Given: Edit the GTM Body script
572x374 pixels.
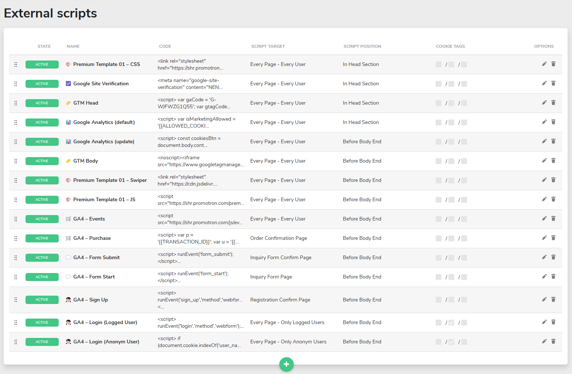Looking at the screenshot, I should (544, 160).
